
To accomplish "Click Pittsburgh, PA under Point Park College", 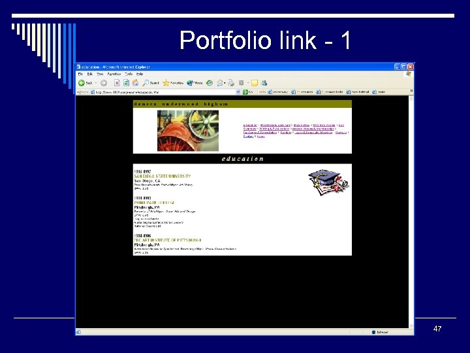I will pyautogui.click(x=147, y=207).
